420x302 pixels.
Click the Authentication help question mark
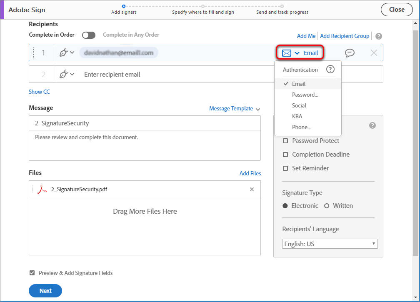(330, 69)
